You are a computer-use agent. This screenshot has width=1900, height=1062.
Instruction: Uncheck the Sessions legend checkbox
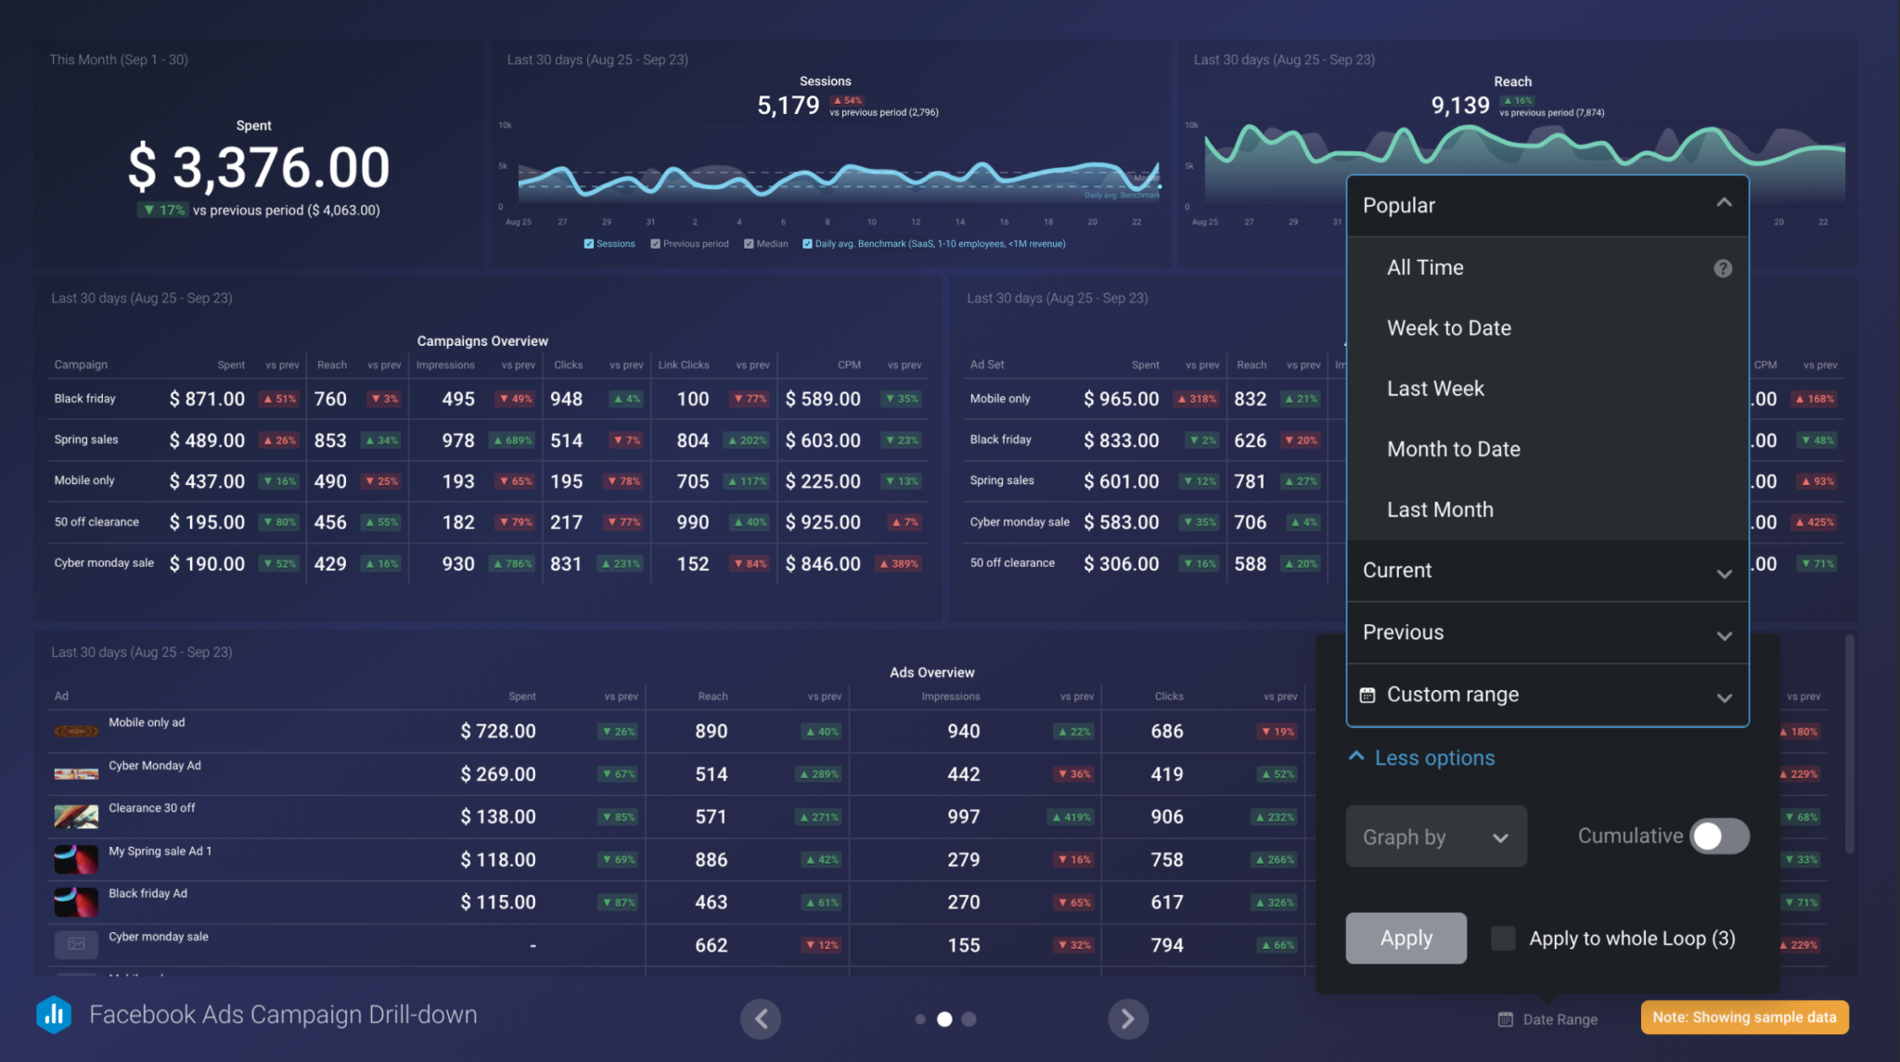(x=589, y=243)
